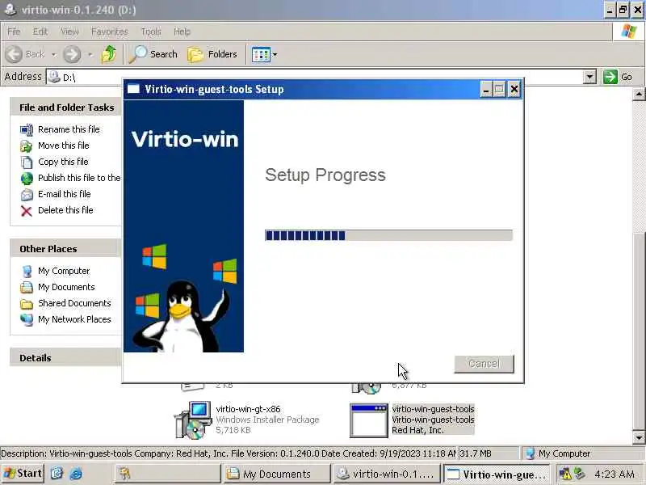Click the virtio-win-gt-x86 file name
The height and width of the screenshot is (485, 646).
tap(248, 409)
